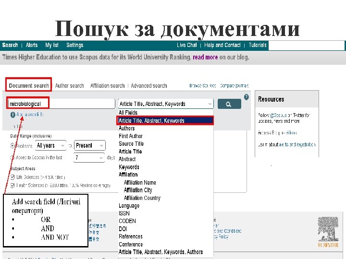Open the Present year dropdown

click(89, 146)
